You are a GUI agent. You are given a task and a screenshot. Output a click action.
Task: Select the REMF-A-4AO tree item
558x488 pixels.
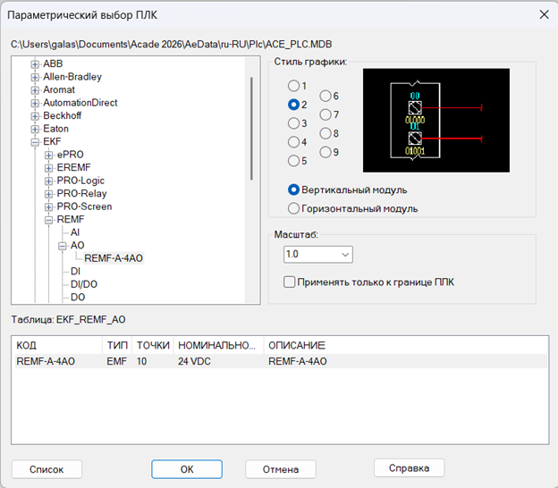pos(114,258)
